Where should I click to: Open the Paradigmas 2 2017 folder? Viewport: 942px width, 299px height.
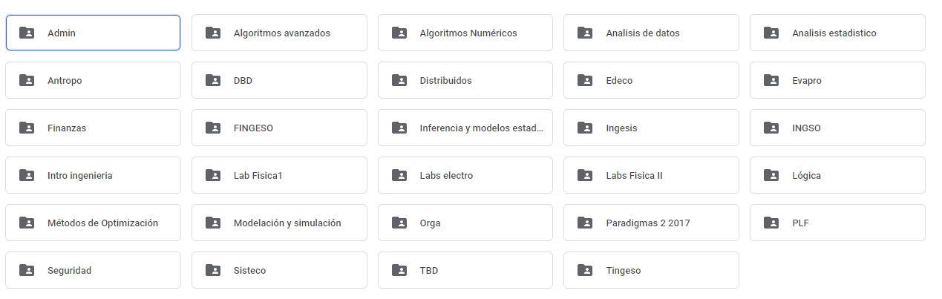pyautogui.click(x=651, y=223)
